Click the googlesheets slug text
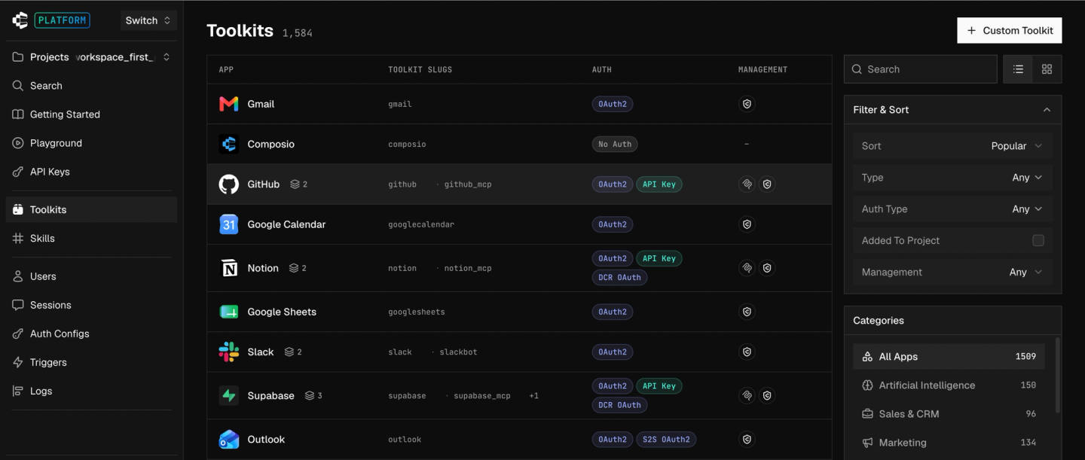Image resolution: width=1085 pixels, height=460 pixels. click(417, 312)
